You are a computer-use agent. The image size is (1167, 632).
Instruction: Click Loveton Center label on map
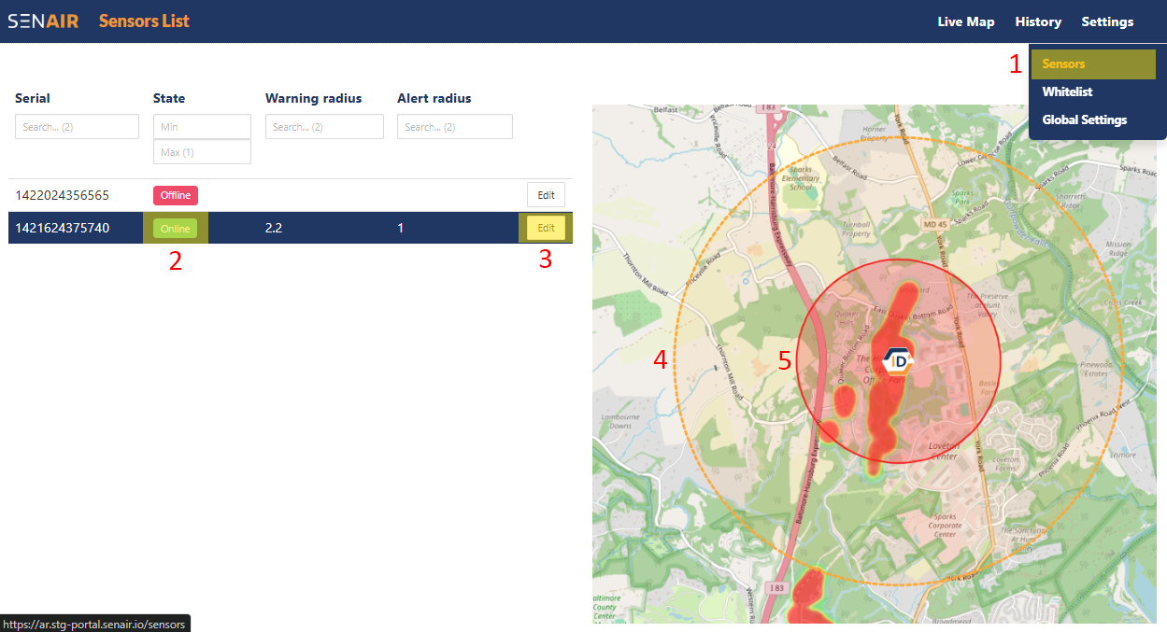(945, 451)
